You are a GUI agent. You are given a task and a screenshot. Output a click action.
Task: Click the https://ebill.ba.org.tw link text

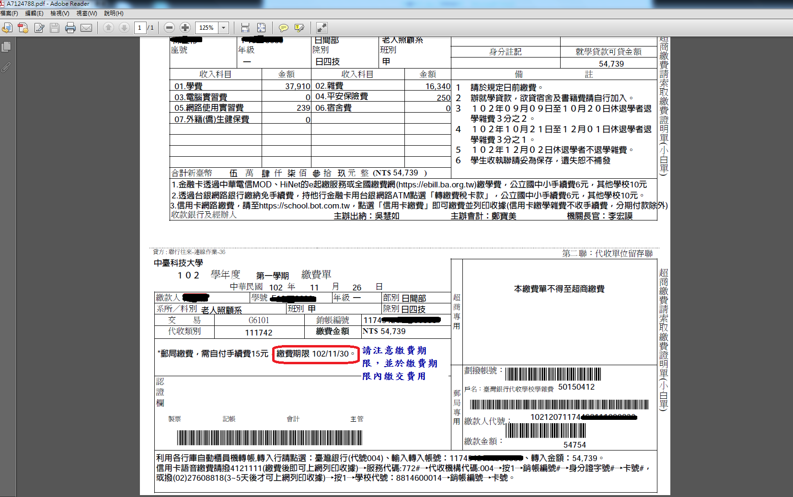pos(436,185)
